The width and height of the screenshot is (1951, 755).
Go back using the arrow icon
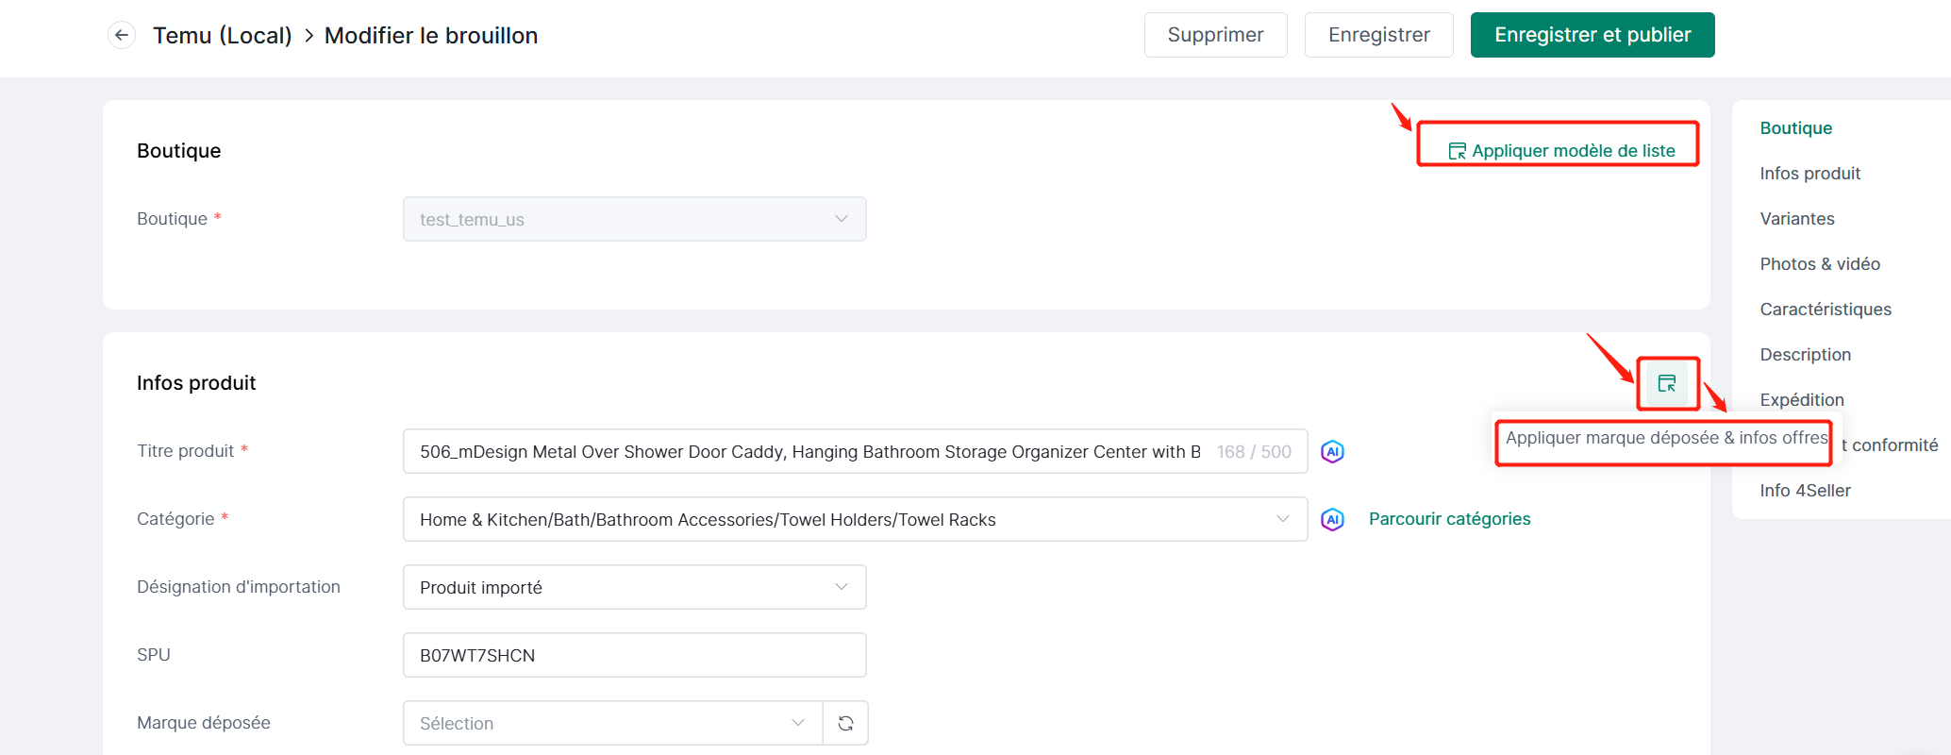[x=122, y=36]
